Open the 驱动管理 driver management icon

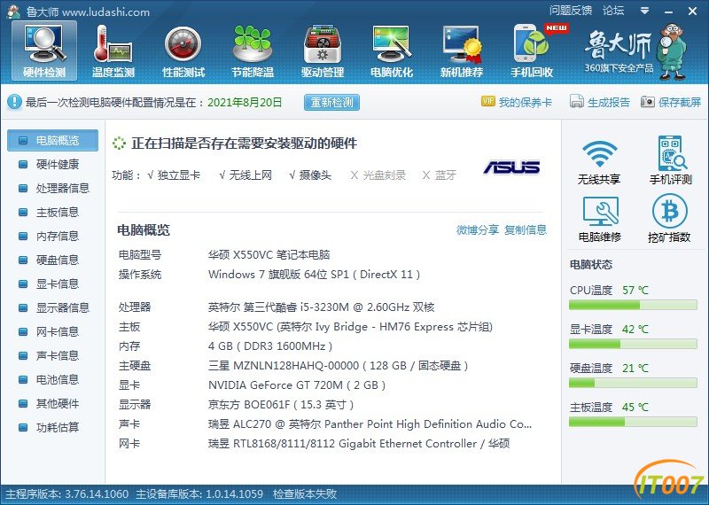coord(323,50)
